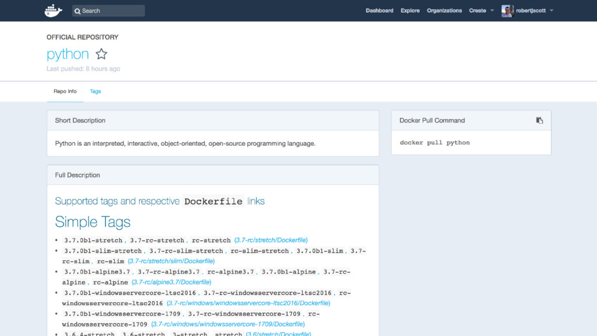Click the 3.7.0b1-alpine tag text
The image size is (597, 336).
[289, 272]
